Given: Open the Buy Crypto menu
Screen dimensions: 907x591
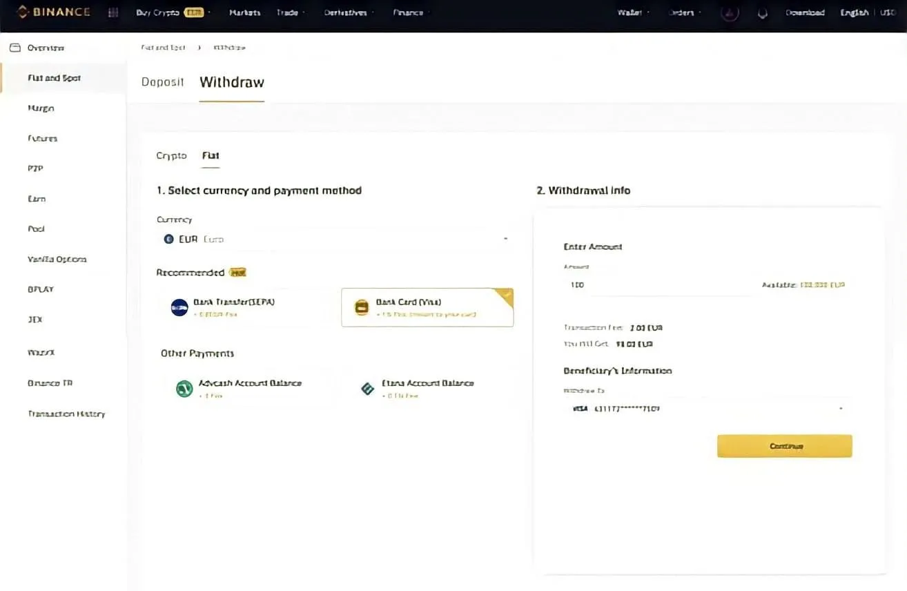Looking at the screenshot, I should click(173, 12).
